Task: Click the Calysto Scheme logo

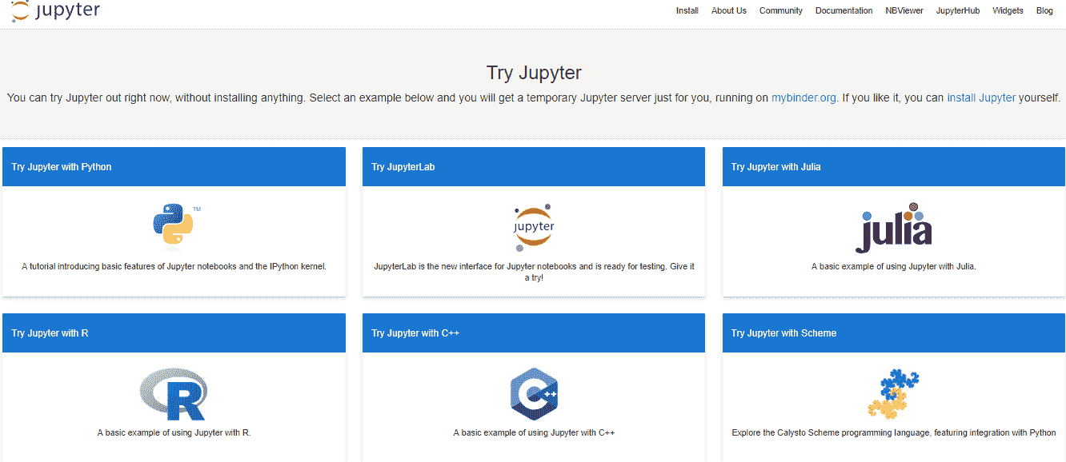Action: [x=893, y=394]
